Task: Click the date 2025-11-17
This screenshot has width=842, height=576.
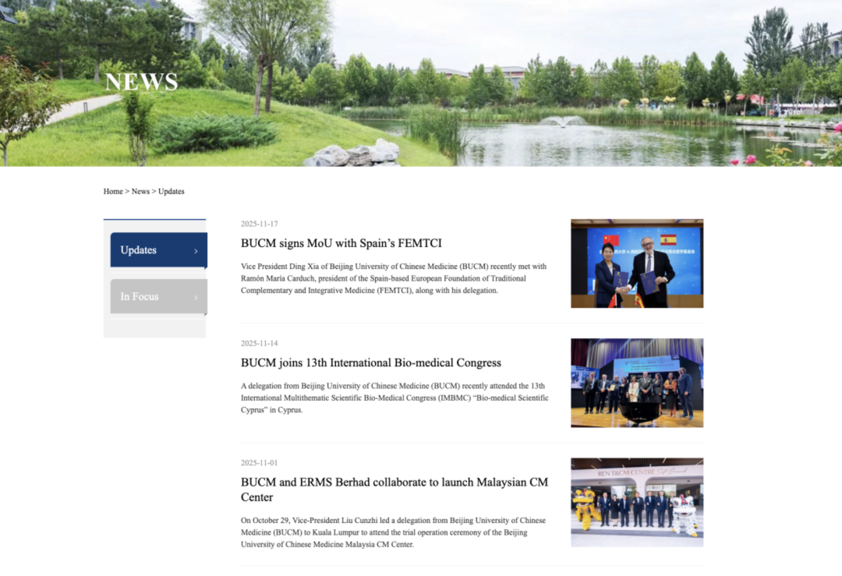Action: pos(259,224)
